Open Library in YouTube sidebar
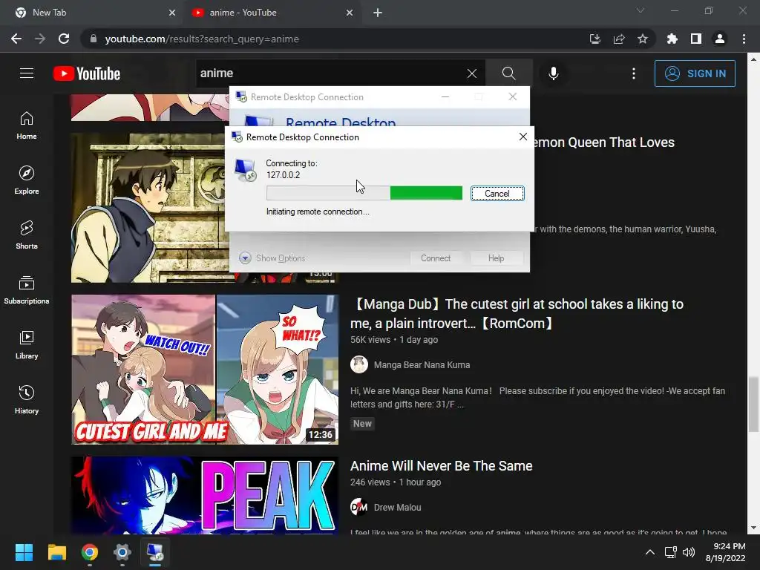 [x=27, y=344]
